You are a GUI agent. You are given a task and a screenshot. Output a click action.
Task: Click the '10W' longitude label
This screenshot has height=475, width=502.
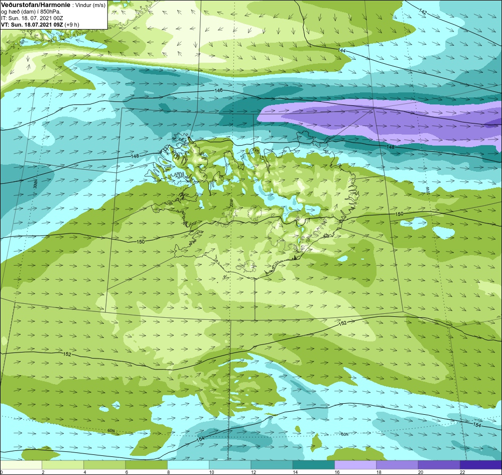428,190
